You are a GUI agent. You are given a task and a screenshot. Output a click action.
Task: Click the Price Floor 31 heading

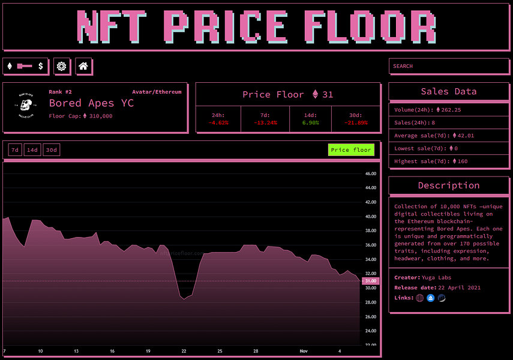(288, 95)
